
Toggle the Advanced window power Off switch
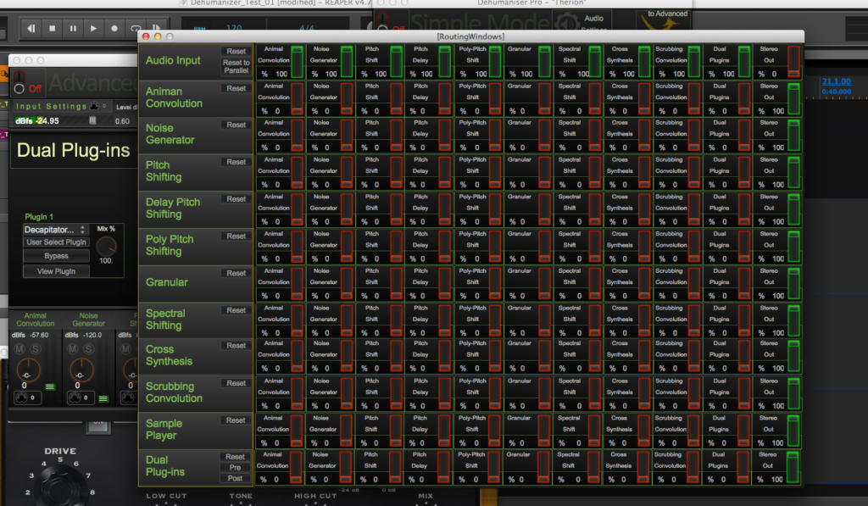pyautogui.click(x=19, y=84)
